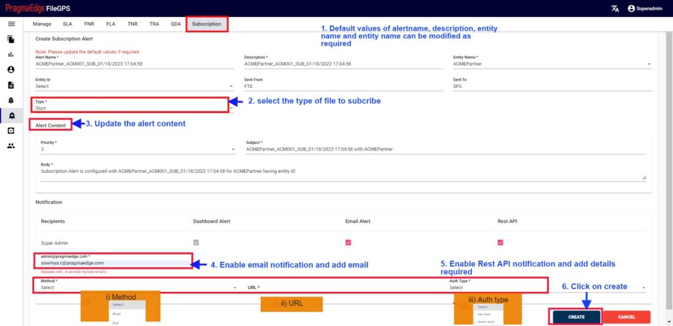The height and width of the screenshot is (326, 673).
Task: Open the document sidebar icon
Action: [x=11, y=85]
